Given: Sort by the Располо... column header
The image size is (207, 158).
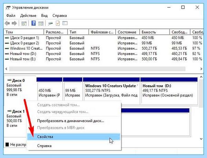Looking at the screenshot, I should 56,32.
